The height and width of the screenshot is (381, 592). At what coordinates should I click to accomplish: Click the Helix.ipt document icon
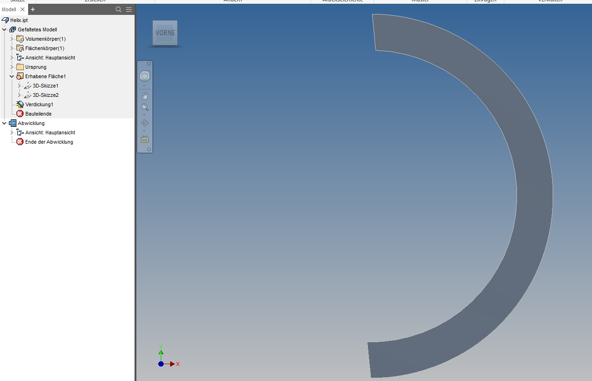point(5,20)
